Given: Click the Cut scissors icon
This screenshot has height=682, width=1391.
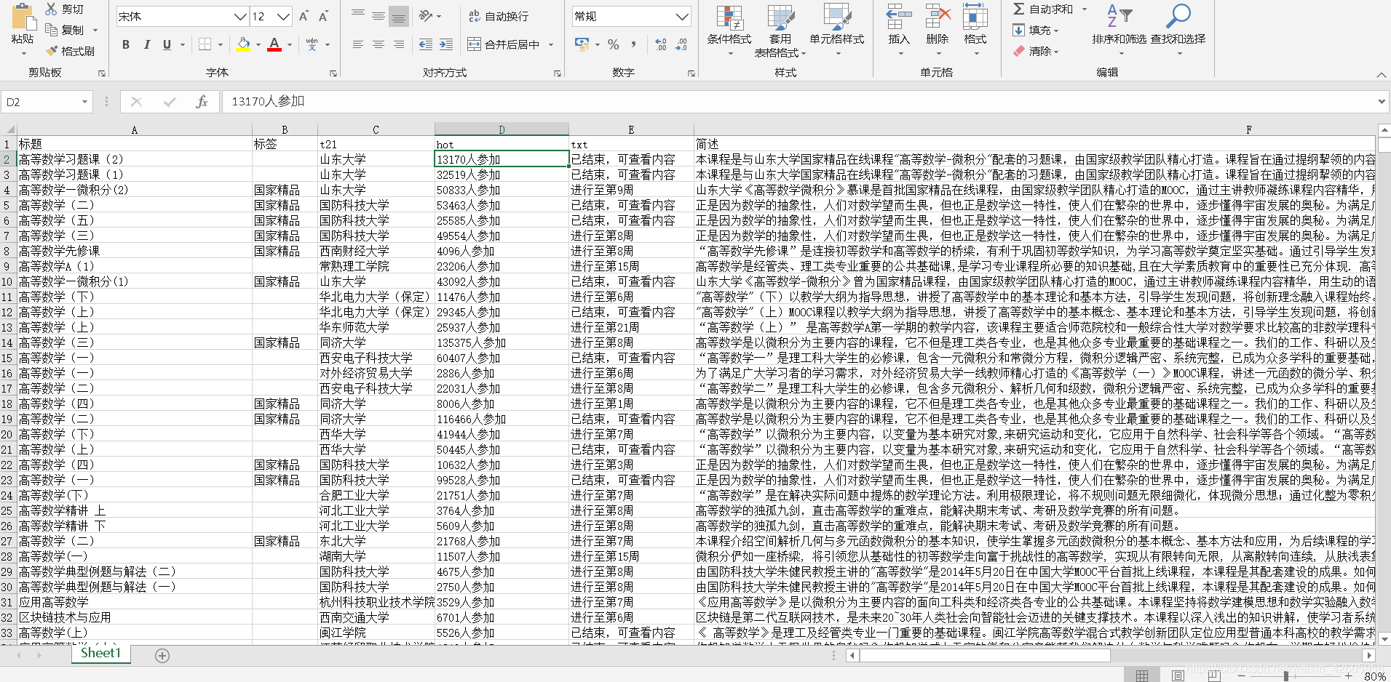Looking at the screenshot, I should [51, 9].
